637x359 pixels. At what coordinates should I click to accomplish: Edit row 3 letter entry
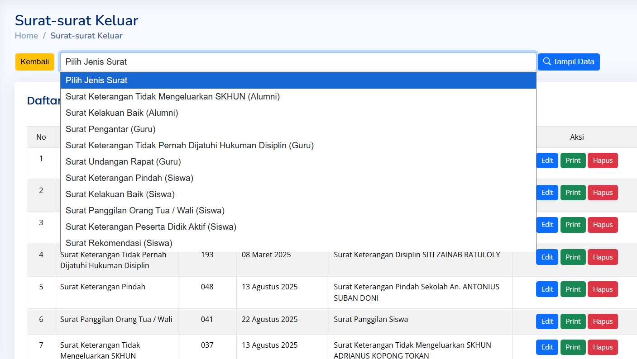click(x=547, y=225)
